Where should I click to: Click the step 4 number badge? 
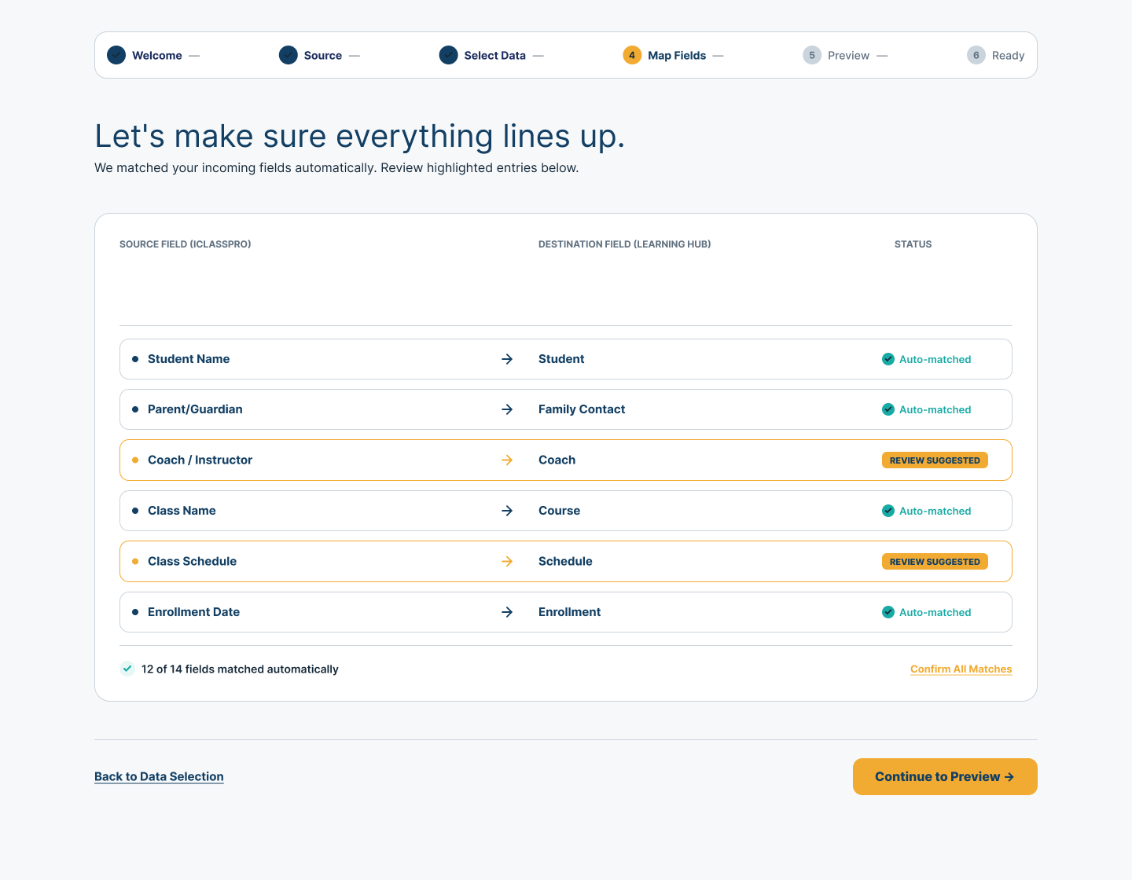pos(632,55)
